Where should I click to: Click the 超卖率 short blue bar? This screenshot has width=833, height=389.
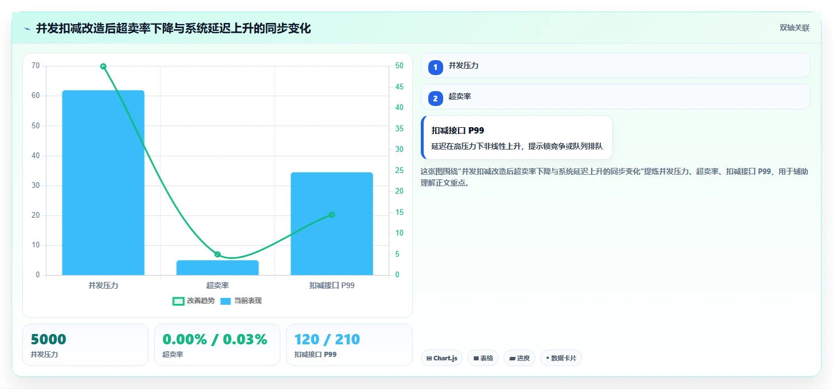coord(217,268)
